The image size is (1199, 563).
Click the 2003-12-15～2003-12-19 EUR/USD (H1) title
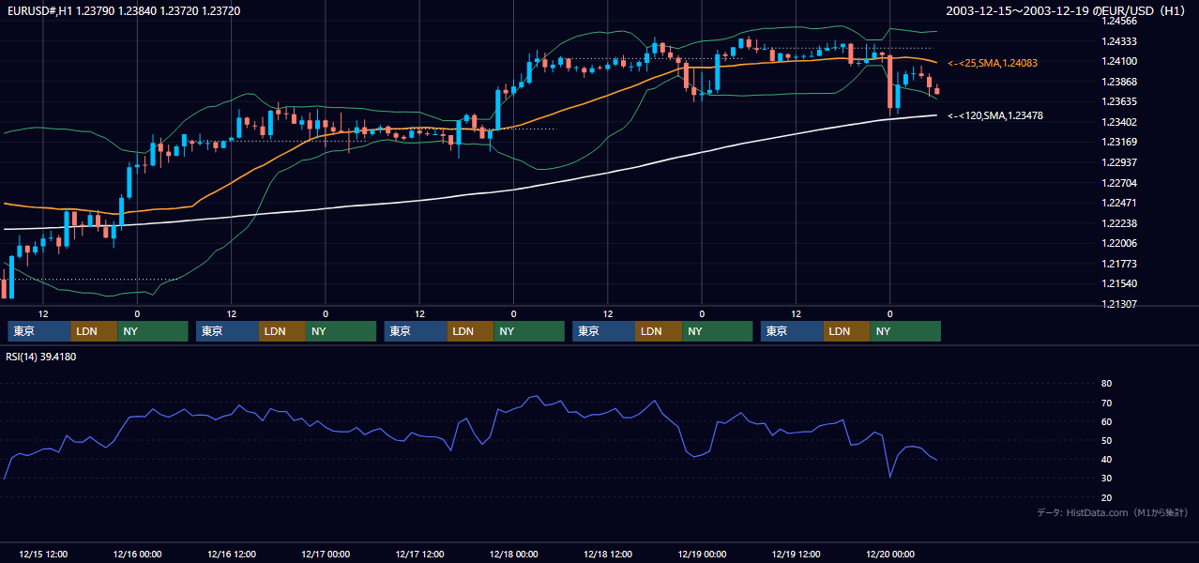[x=1067, y=10]
